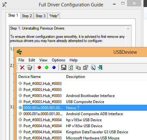Image resolution: width=147 pixels, height=140 pixels.
Task: Open the properties toolbar icon
Action: tap(85, 67)
